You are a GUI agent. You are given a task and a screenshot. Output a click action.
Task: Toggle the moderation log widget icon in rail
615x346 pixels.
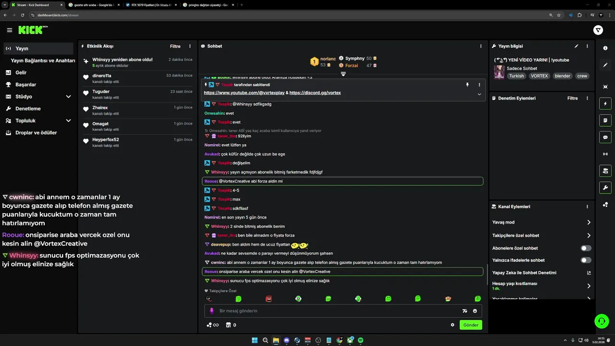[605, 120]
